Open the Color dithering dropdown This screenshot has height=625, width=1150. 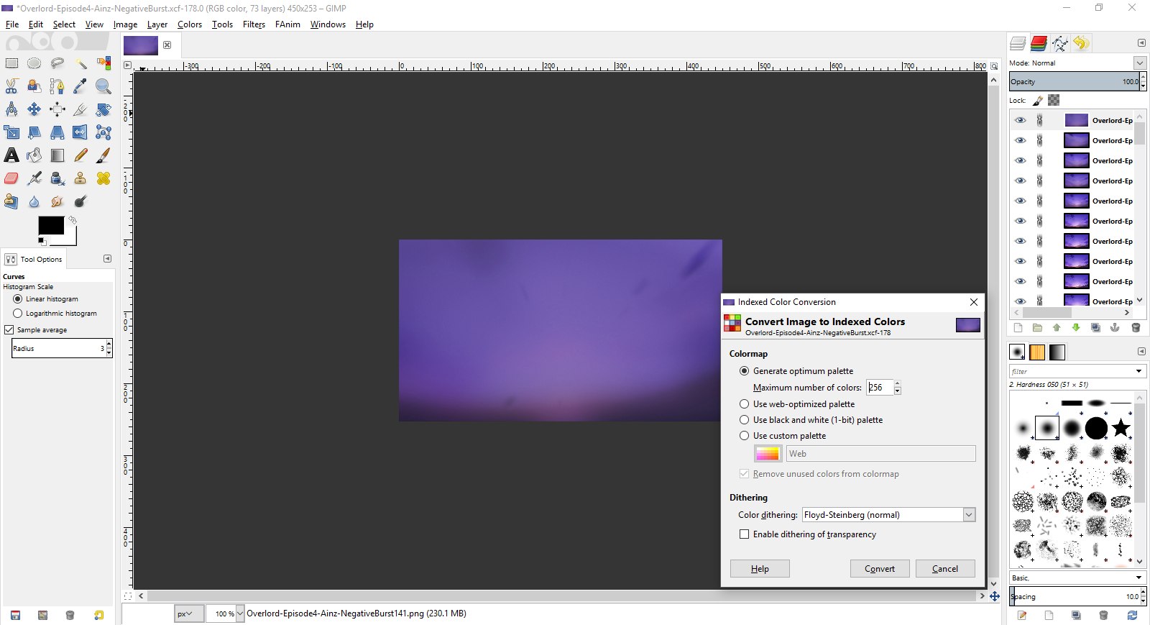889,515
